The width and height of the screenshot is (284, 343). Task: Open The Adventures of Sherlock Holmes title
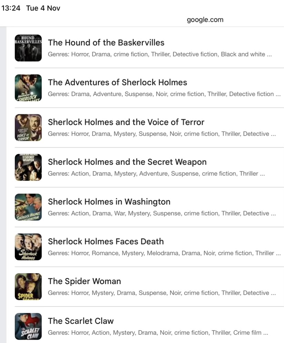(117, 82)
